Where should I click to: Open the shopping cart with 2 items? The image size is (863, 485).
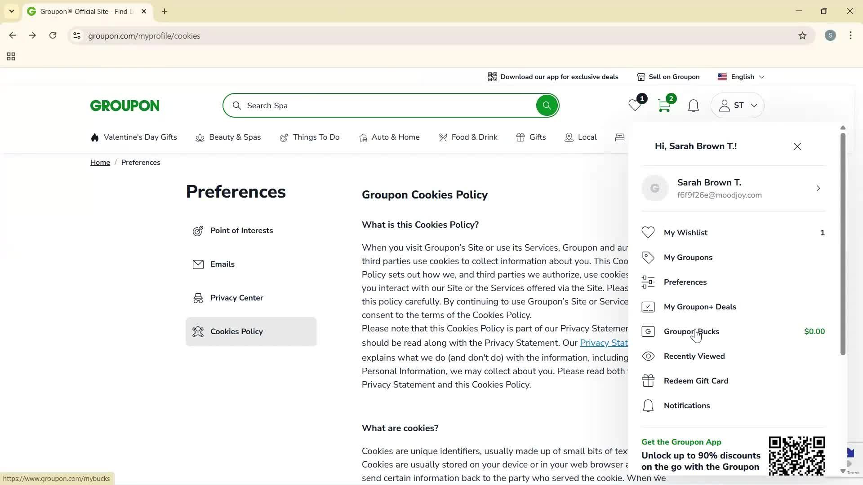pos(664,105)
